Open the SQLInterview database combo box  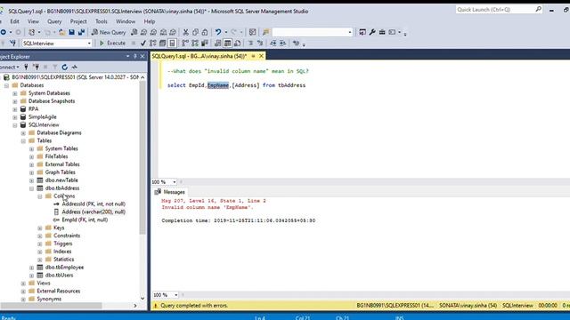56,44
